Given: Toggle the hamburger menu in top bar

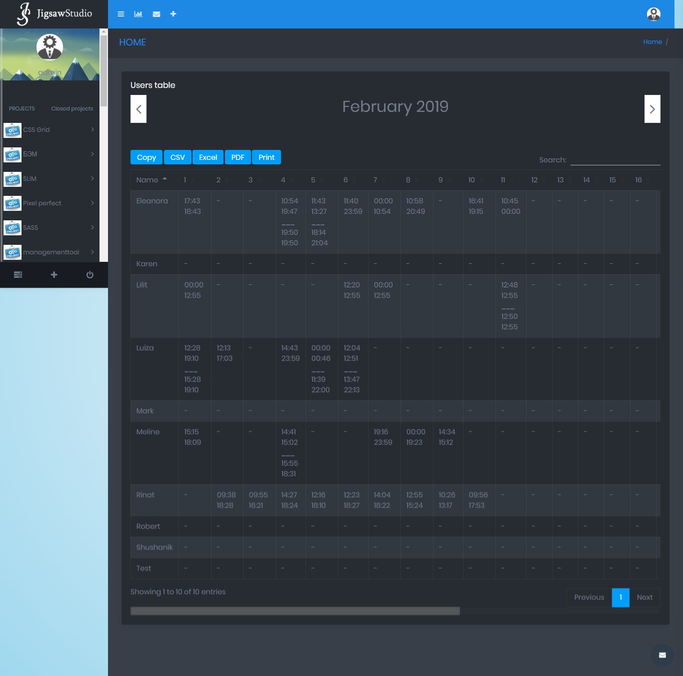Looking at the screenshot, I should [120, 14].
